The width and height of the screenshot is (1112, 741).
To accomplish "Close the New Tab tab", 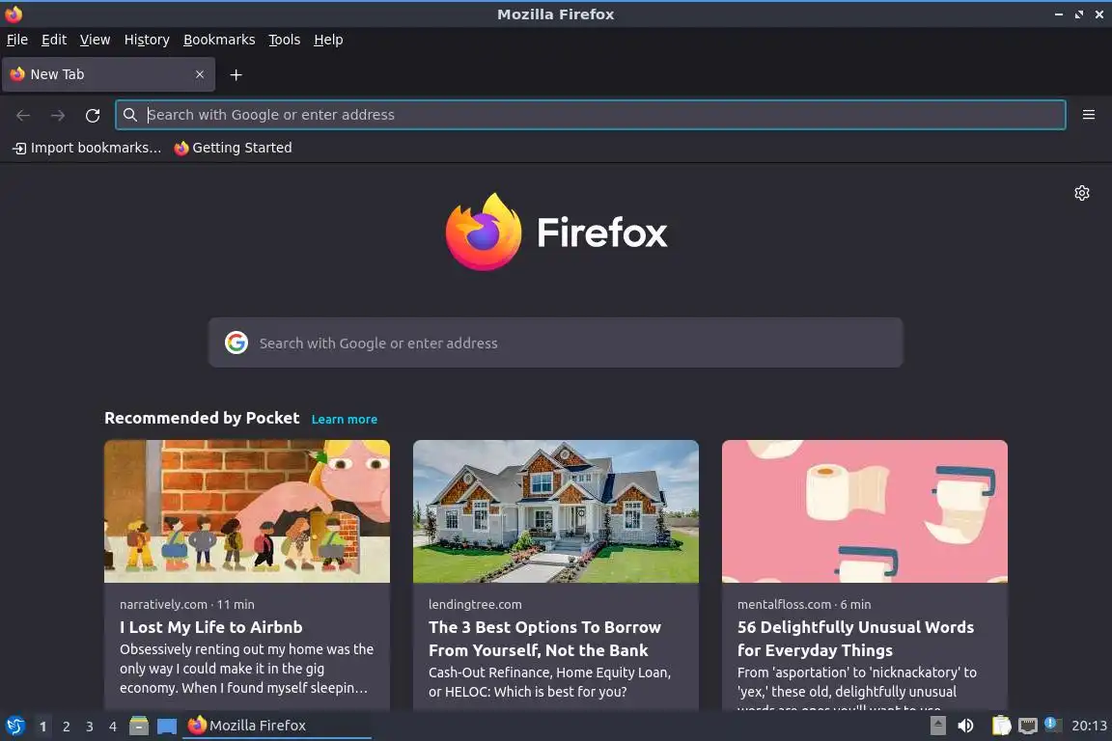I will pos(200,74).
